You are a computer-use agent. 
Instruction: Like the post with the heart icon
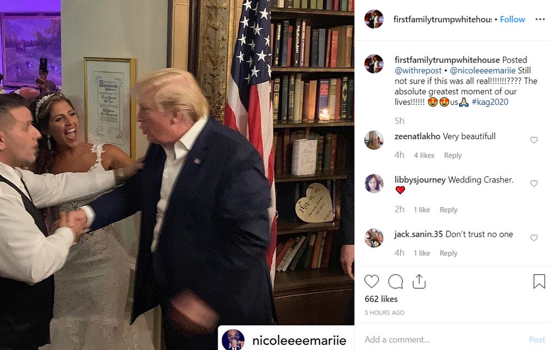coord(372,282)
